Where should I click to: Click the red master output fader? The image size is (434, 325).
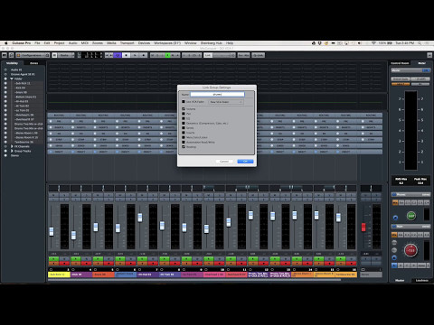(363, 227)
